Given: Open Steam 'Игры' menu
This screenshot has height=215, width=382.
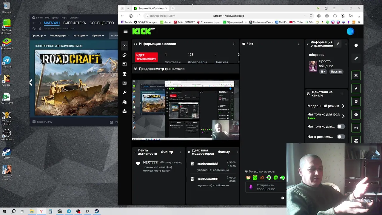Looking at the screenshot, I should click(64, 18).
